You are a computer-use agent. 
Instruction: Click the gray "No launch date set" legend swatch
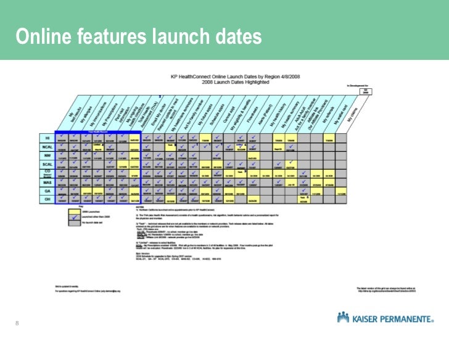point(75,223)
